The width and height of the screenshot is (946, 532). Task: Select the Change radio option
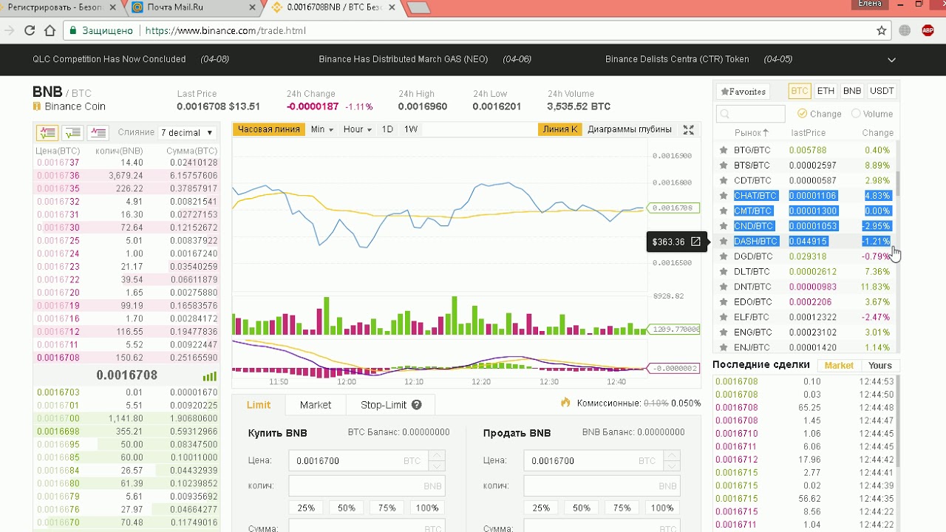coord(802,114)
